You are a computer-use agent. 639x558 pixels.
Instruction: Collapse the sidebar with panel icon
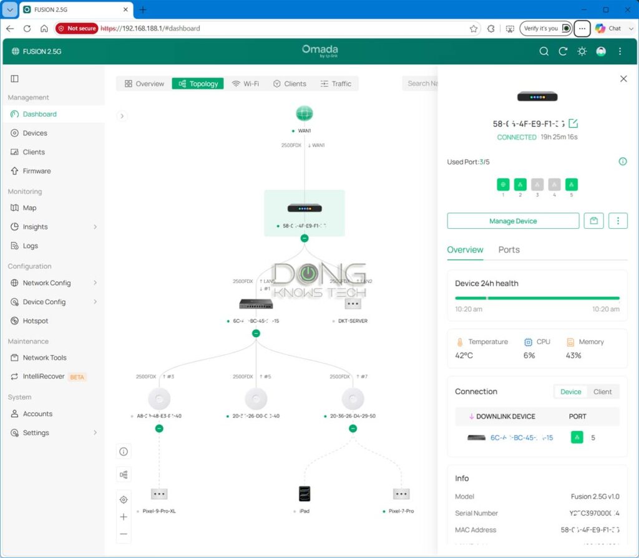click(x=15, y=79)
